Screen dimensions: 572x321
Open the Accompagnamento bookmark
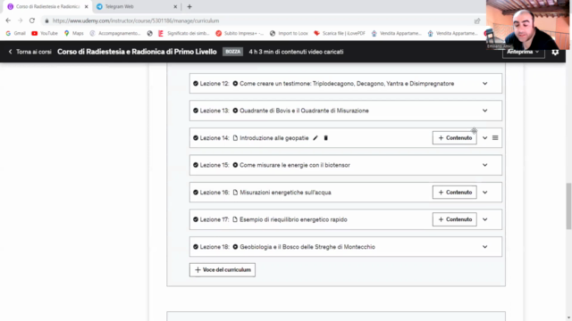coord(115,33)
